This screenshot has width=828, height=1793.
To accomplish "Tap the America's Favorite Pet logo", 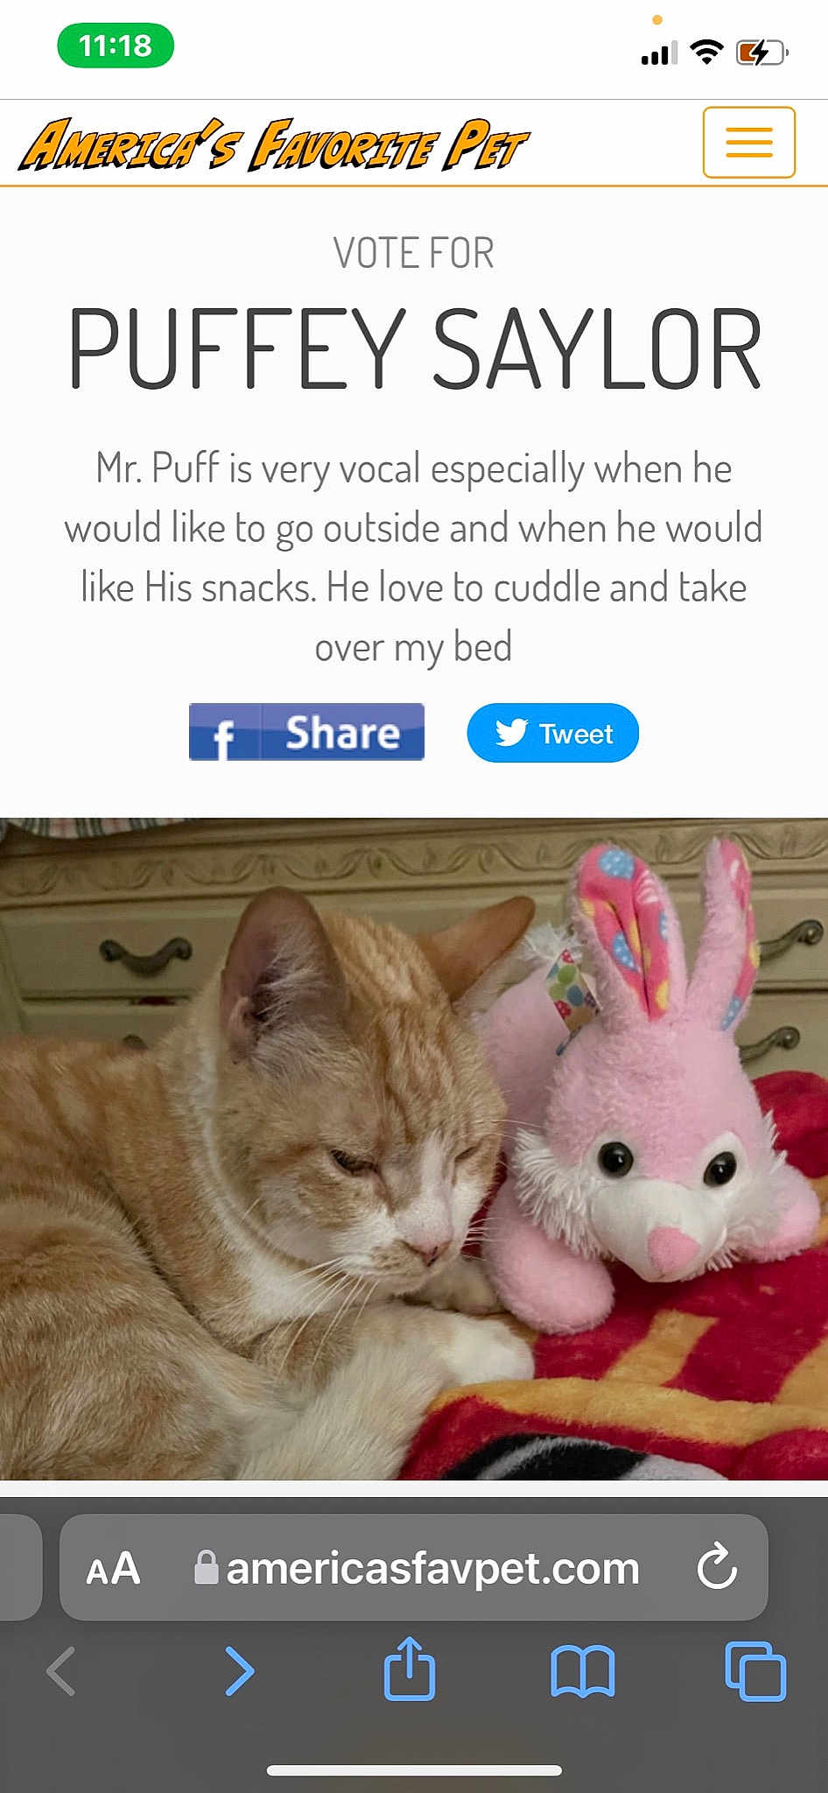I will [x=274, y=144].
